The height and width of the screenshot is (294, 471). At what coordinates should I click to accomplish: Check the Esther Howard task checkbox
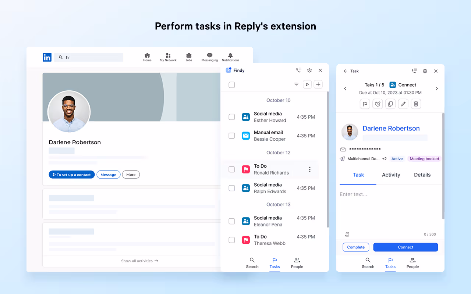(x=232, y=117)
